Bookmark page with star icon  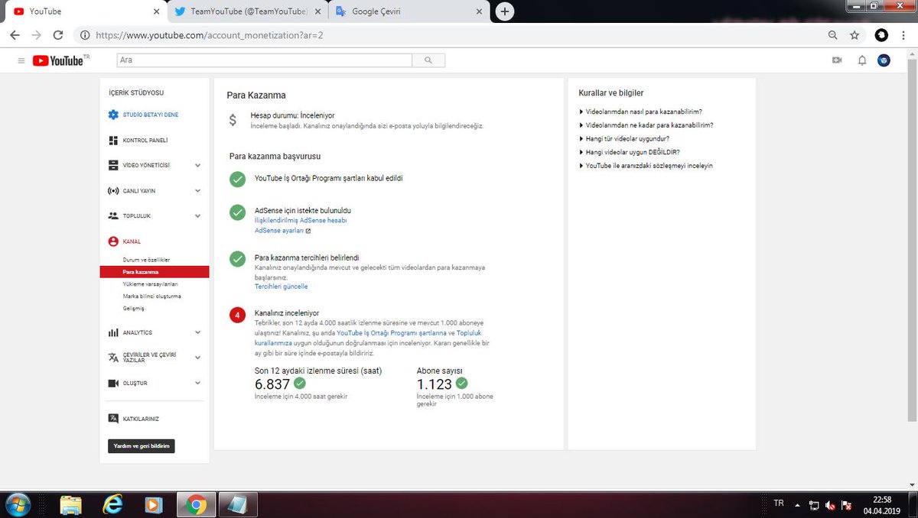tap(855, 35)
